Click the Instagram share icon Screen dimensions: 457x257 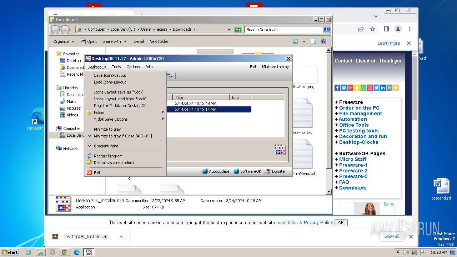[x=370, y=87]
